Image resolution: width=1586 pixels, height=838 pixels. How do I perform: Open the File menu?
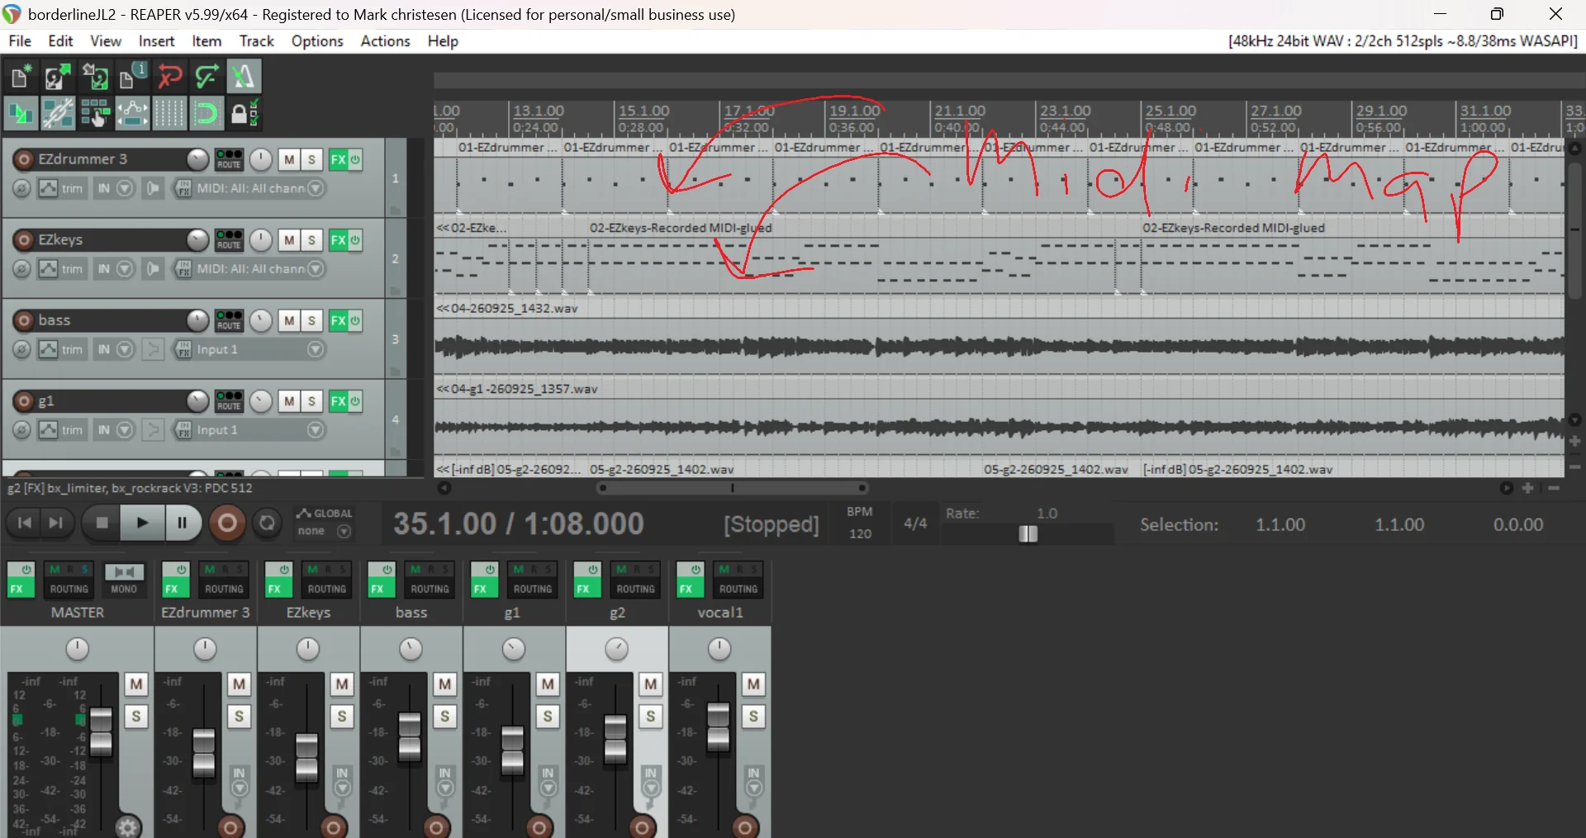20,41
